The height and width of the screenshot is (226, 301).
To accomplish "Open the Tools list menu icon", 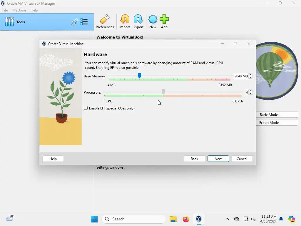I will coord(84,22).
